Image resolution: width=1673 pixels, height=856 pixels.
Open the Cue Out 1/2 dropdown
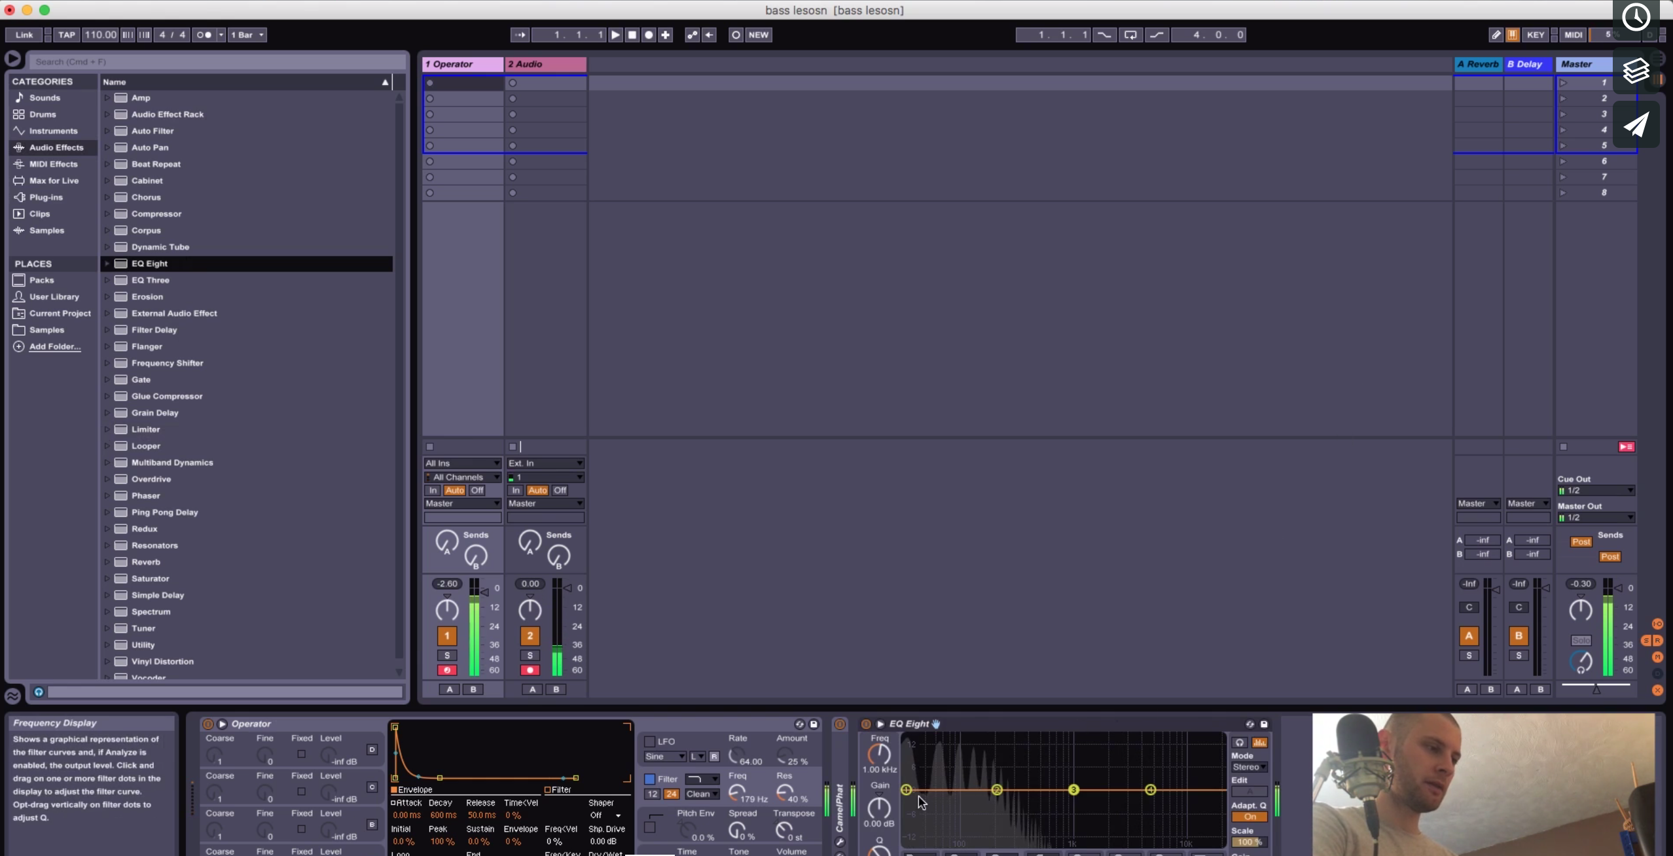point(1596,490)
